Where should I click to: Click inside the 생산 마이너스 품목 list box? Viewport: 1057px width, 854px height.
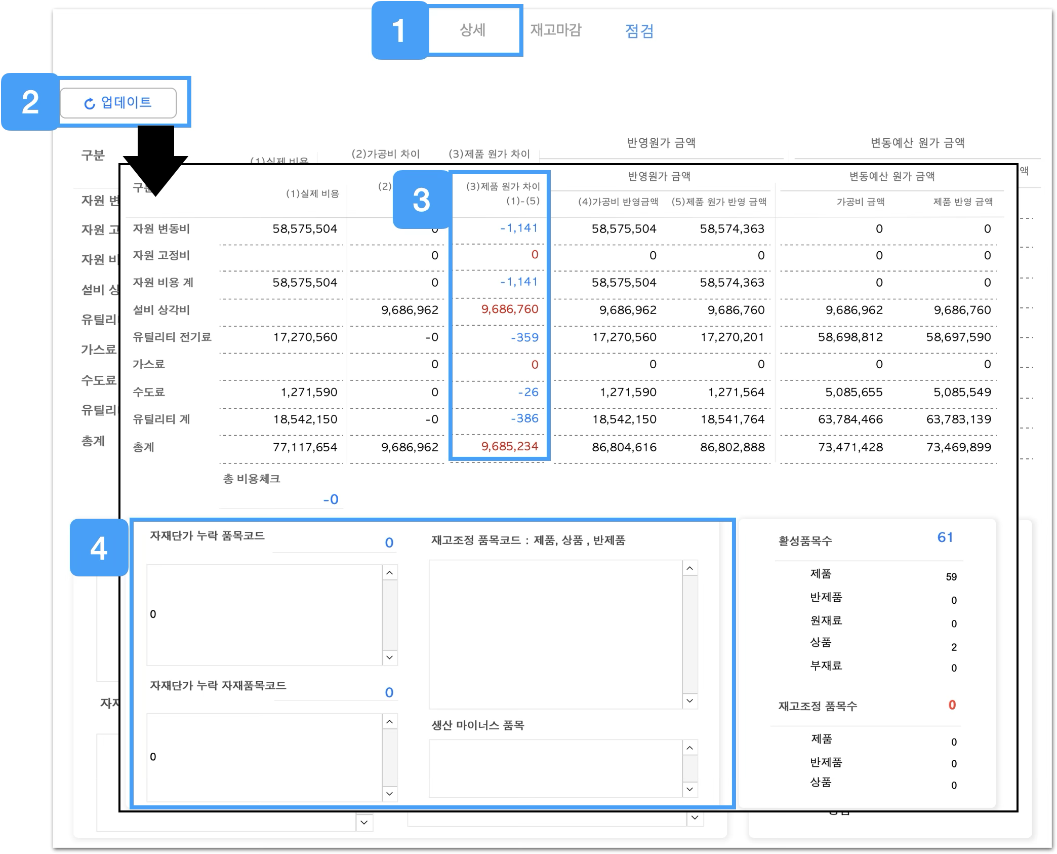[x=555, y=768]
